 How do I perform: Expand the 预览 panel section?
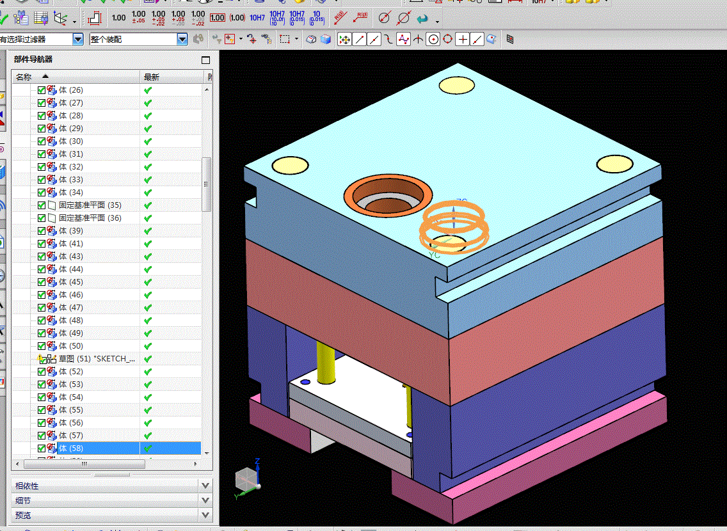pos(205,515)
